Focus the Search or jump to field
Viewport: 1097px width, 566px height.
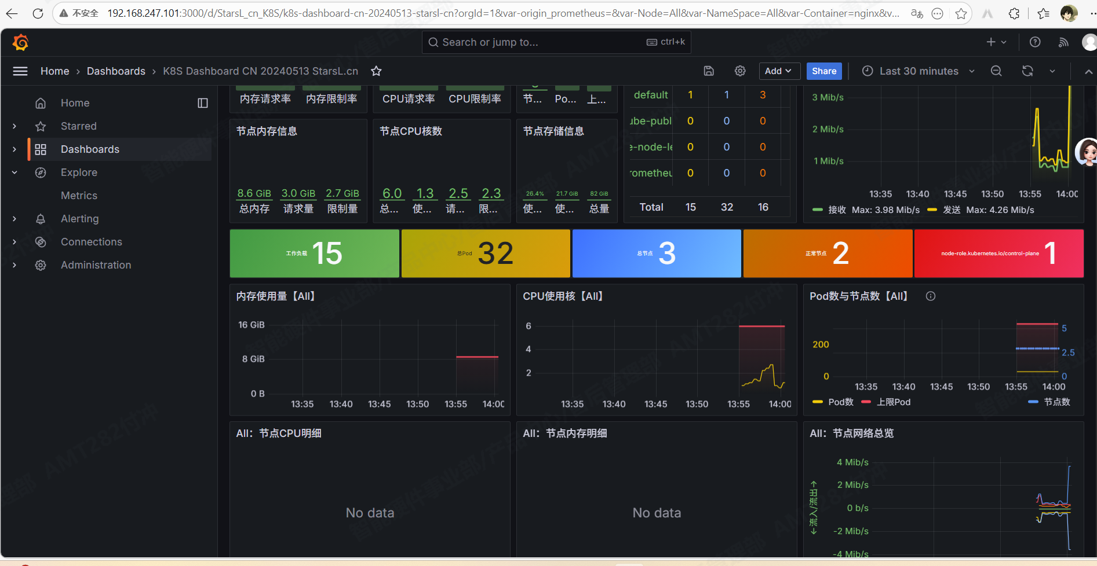click(x=556, y=42)
